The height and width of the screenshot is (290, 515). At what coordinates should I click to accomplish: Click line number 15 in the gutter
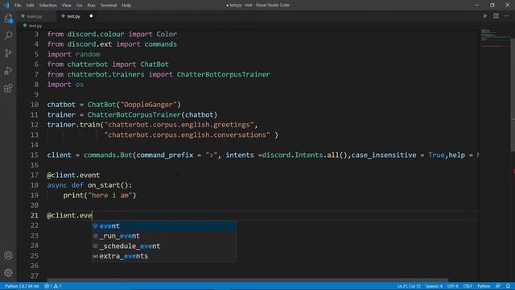coord(35,155)
